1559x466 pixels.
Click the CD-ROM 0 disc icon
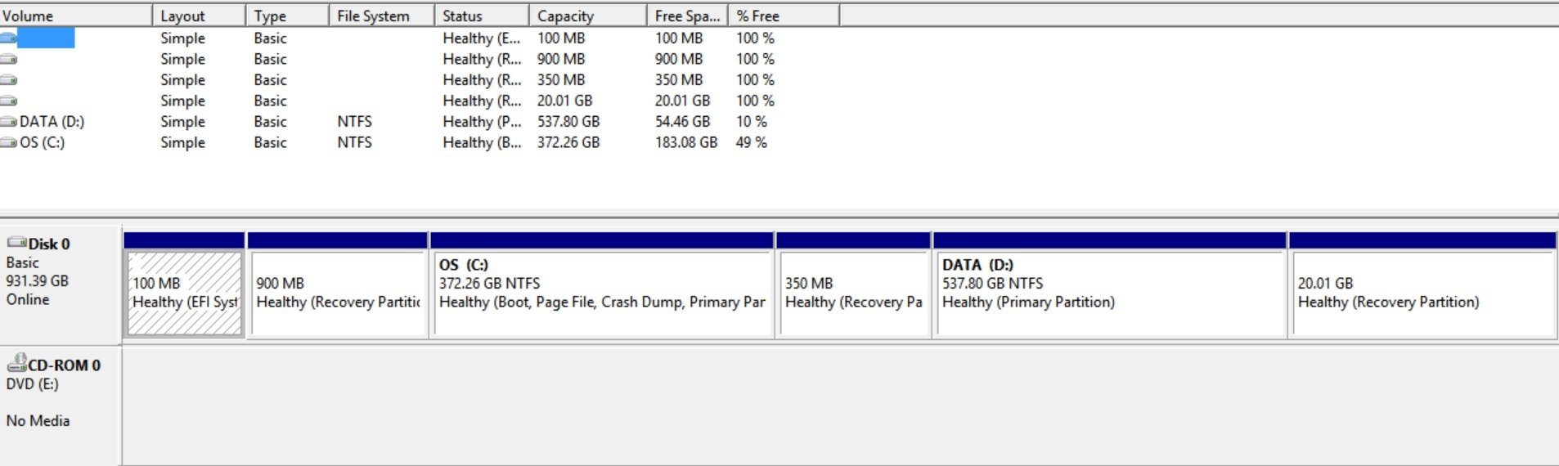[x=16, y=365]
